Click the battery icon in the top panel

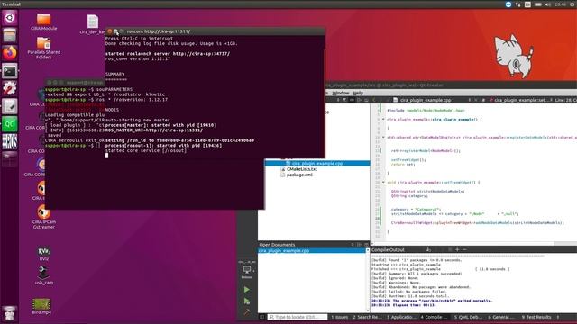(537, 4)
